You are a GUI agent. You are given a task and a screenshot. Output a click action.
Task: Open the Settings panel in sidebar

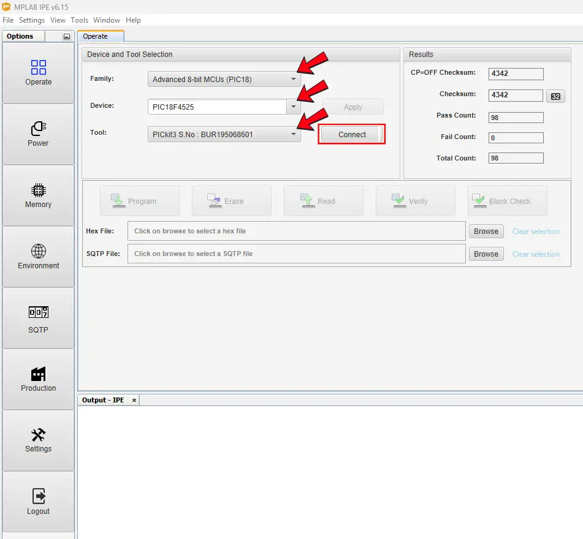[38, 440]
